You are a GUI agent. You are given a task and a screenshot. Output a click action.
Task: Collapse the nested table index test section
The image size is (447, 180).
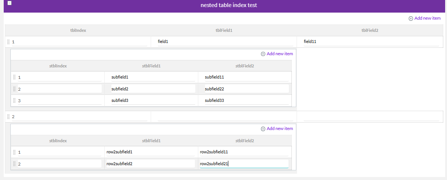(9, 3)
